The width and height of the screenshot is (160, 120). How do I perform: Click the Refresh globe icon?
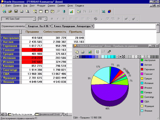click(x=64, y=11)
